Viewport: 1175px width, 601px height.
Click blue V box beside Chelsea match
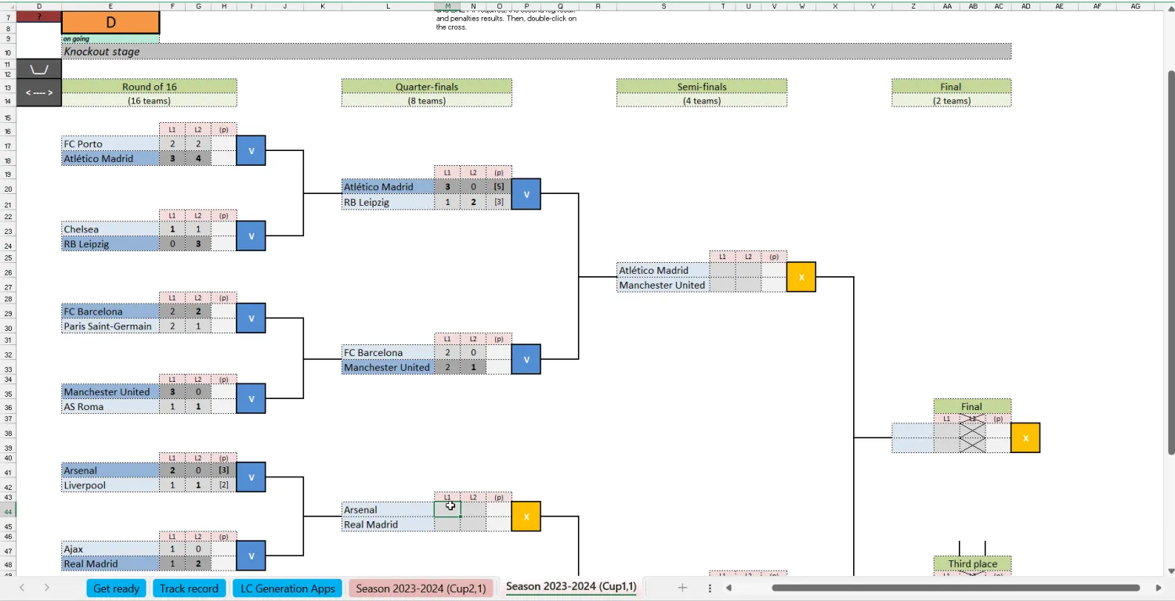click(251, 236)
